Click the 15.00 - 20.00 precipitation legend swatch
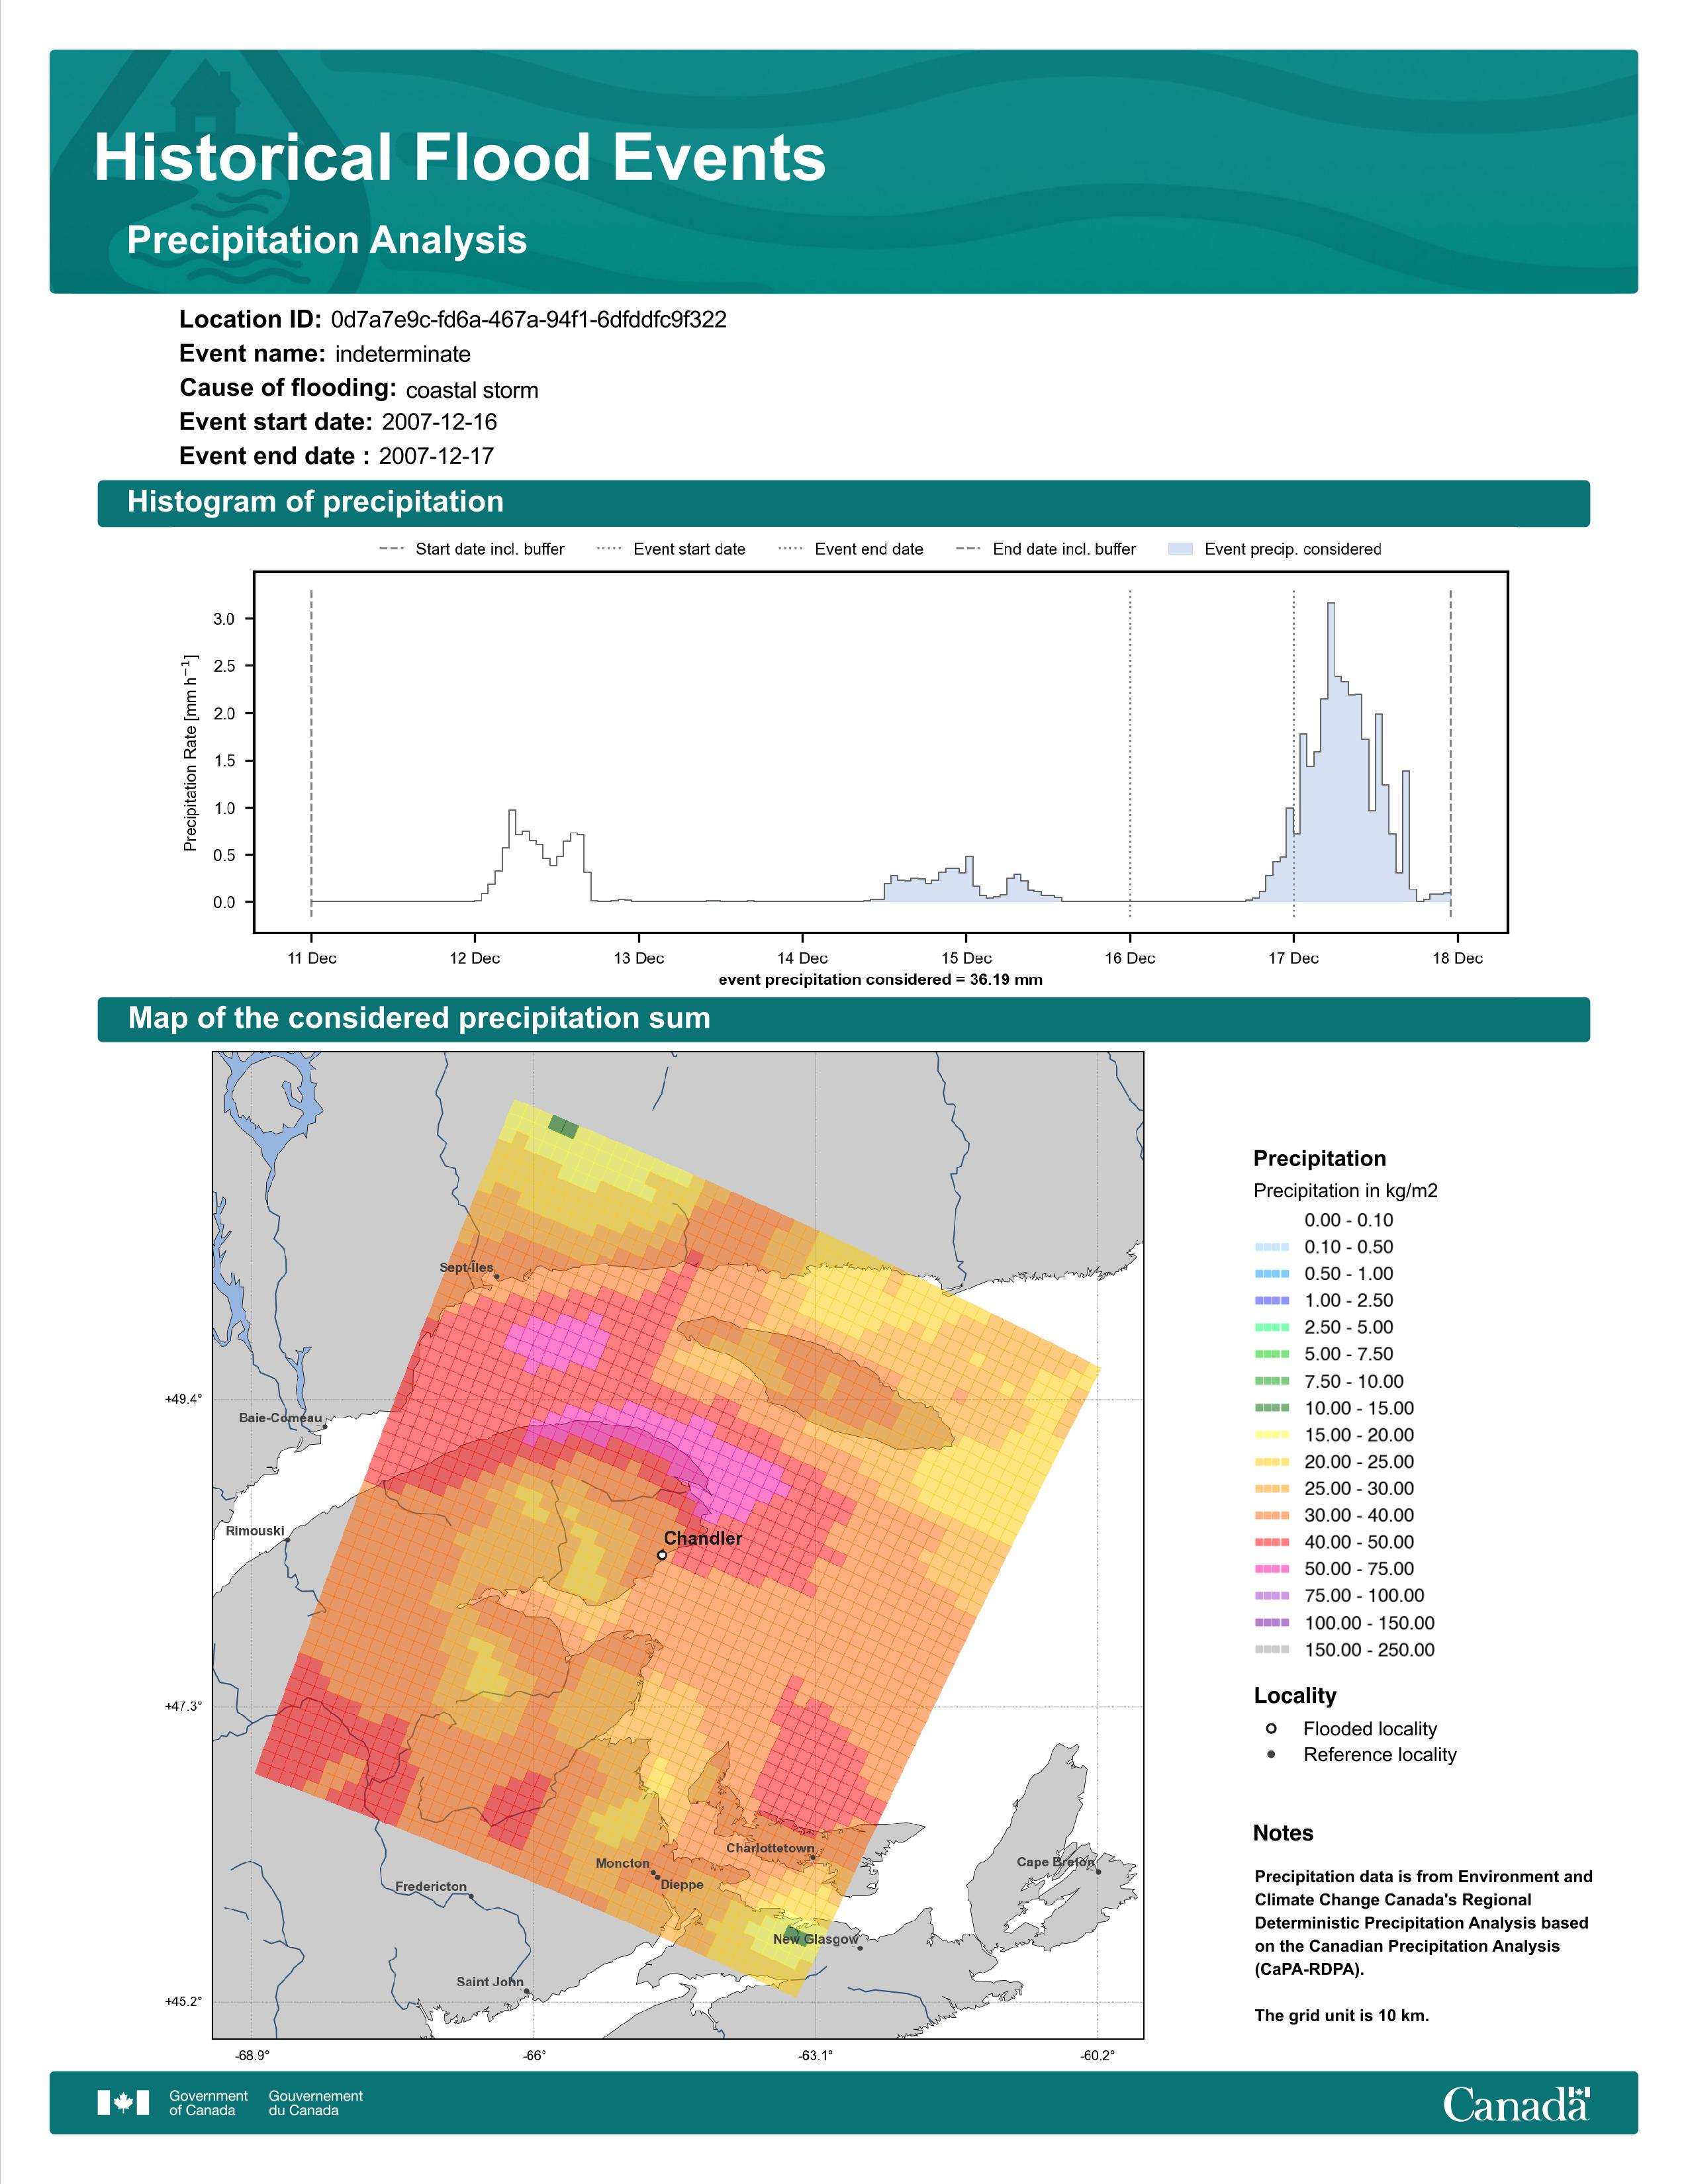Screen dimensions: 1688x2184 tap(1271, 1435)
